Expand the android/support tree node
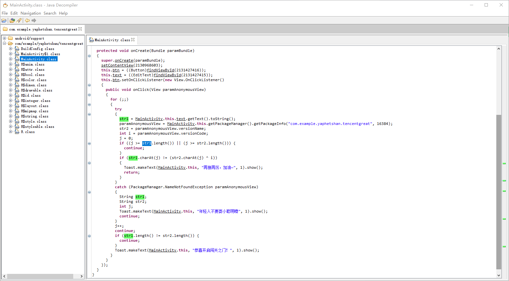This screenshot has width=509, height=281. pyautogui.click(x=5, y=38)
